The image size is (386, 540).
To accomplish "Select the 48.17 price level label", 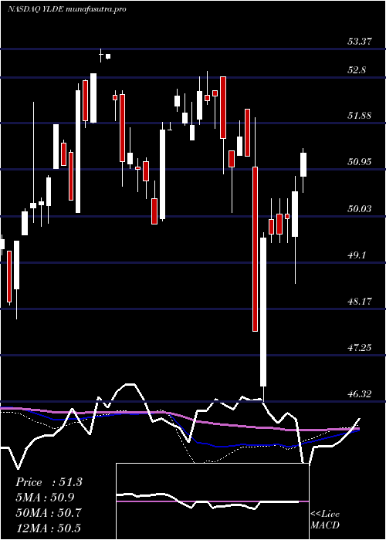I will point(360,302).
